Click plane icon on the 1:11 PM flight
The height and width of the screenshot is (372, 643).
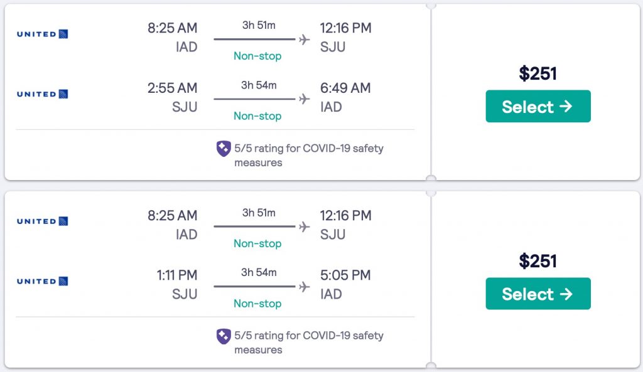pyautogui.click(x=305, y=287)
